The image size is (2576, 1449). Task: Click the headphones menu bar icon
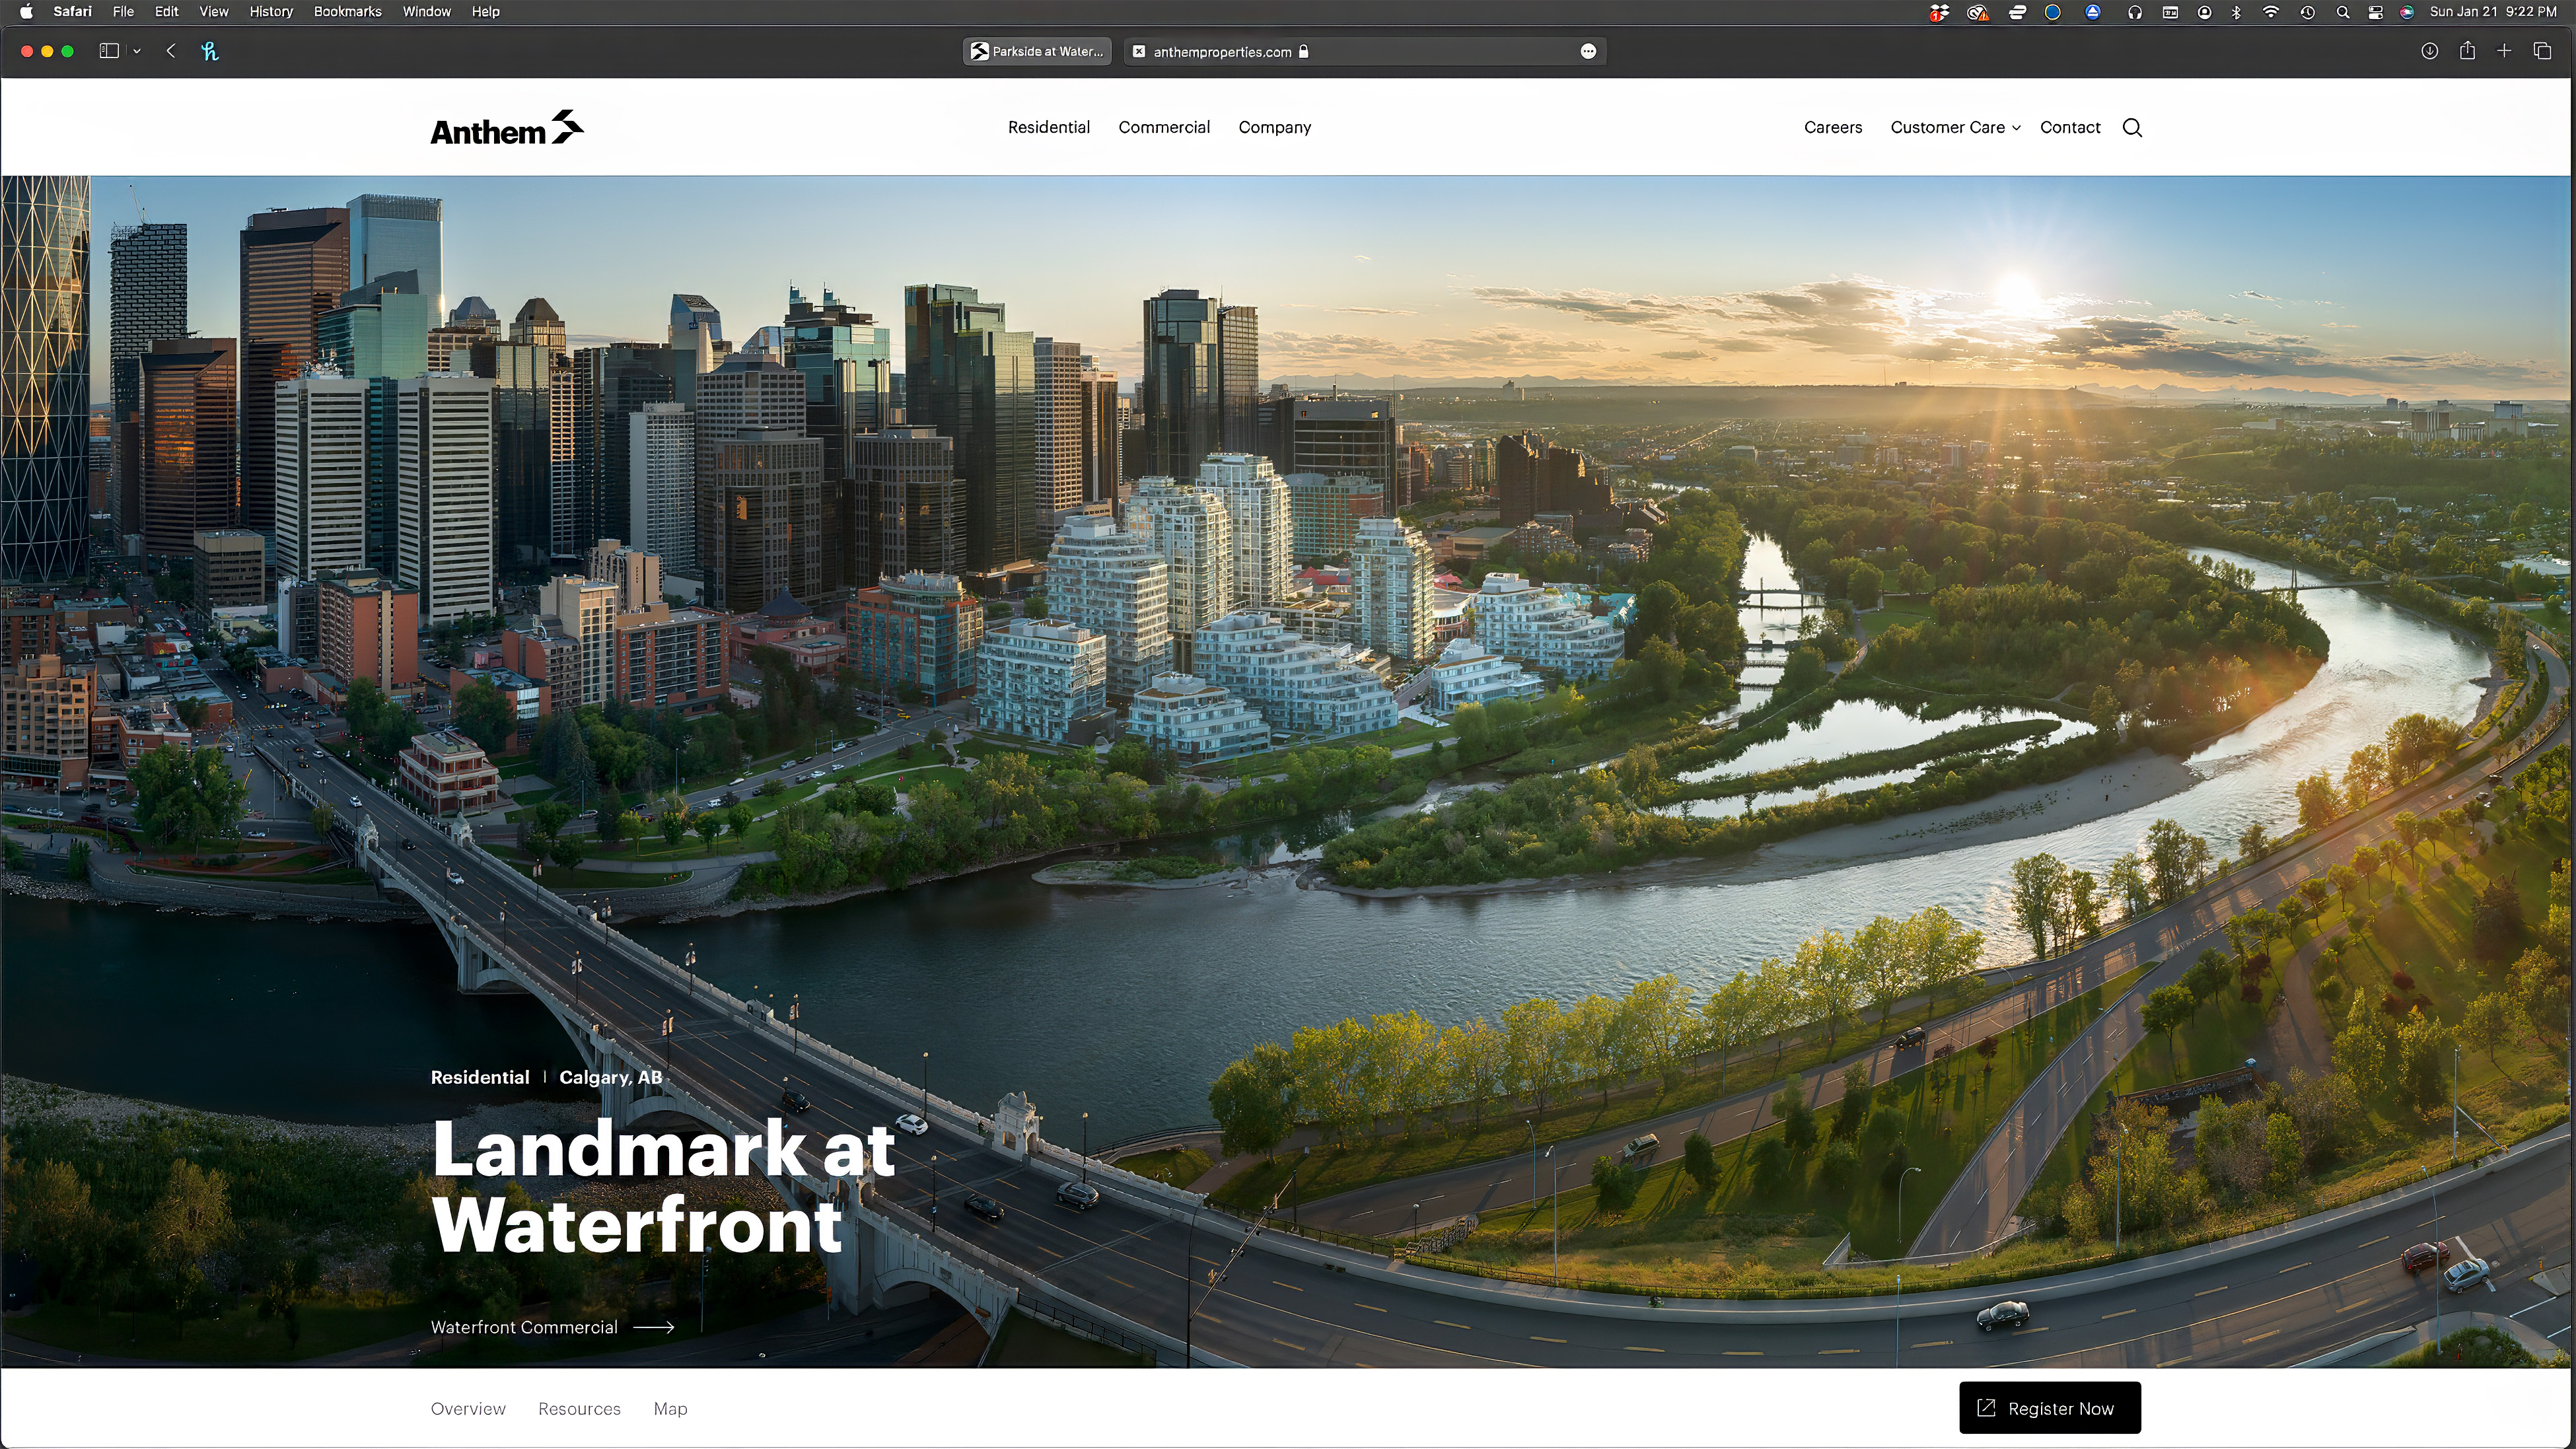click(x=2134, y=12)
